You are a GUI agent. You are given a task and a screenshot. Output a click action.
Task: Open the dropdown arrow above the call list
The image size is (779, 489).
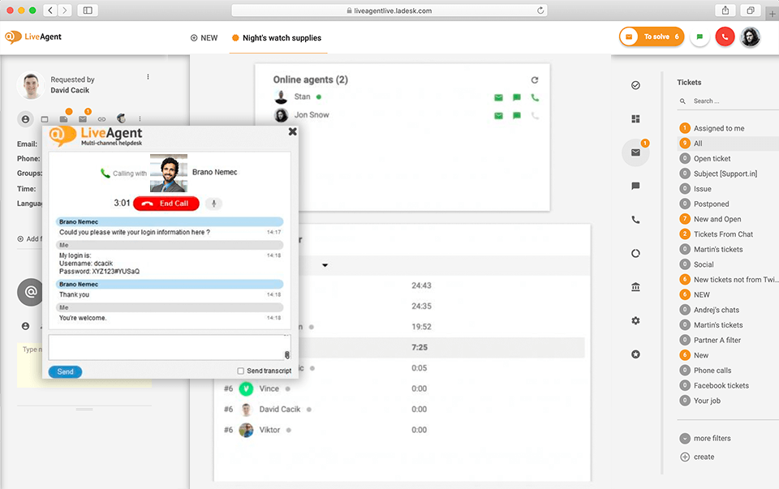325,265
